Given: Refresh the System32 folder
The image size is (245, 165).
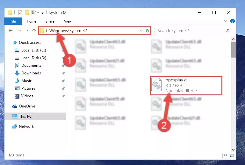Looking at the screenshot, I should pos(147,31).
